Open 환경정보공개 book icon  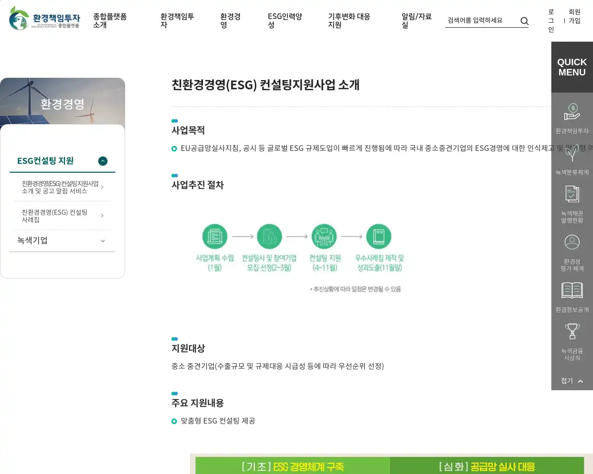pyautogui.click(x=572, y=291)
